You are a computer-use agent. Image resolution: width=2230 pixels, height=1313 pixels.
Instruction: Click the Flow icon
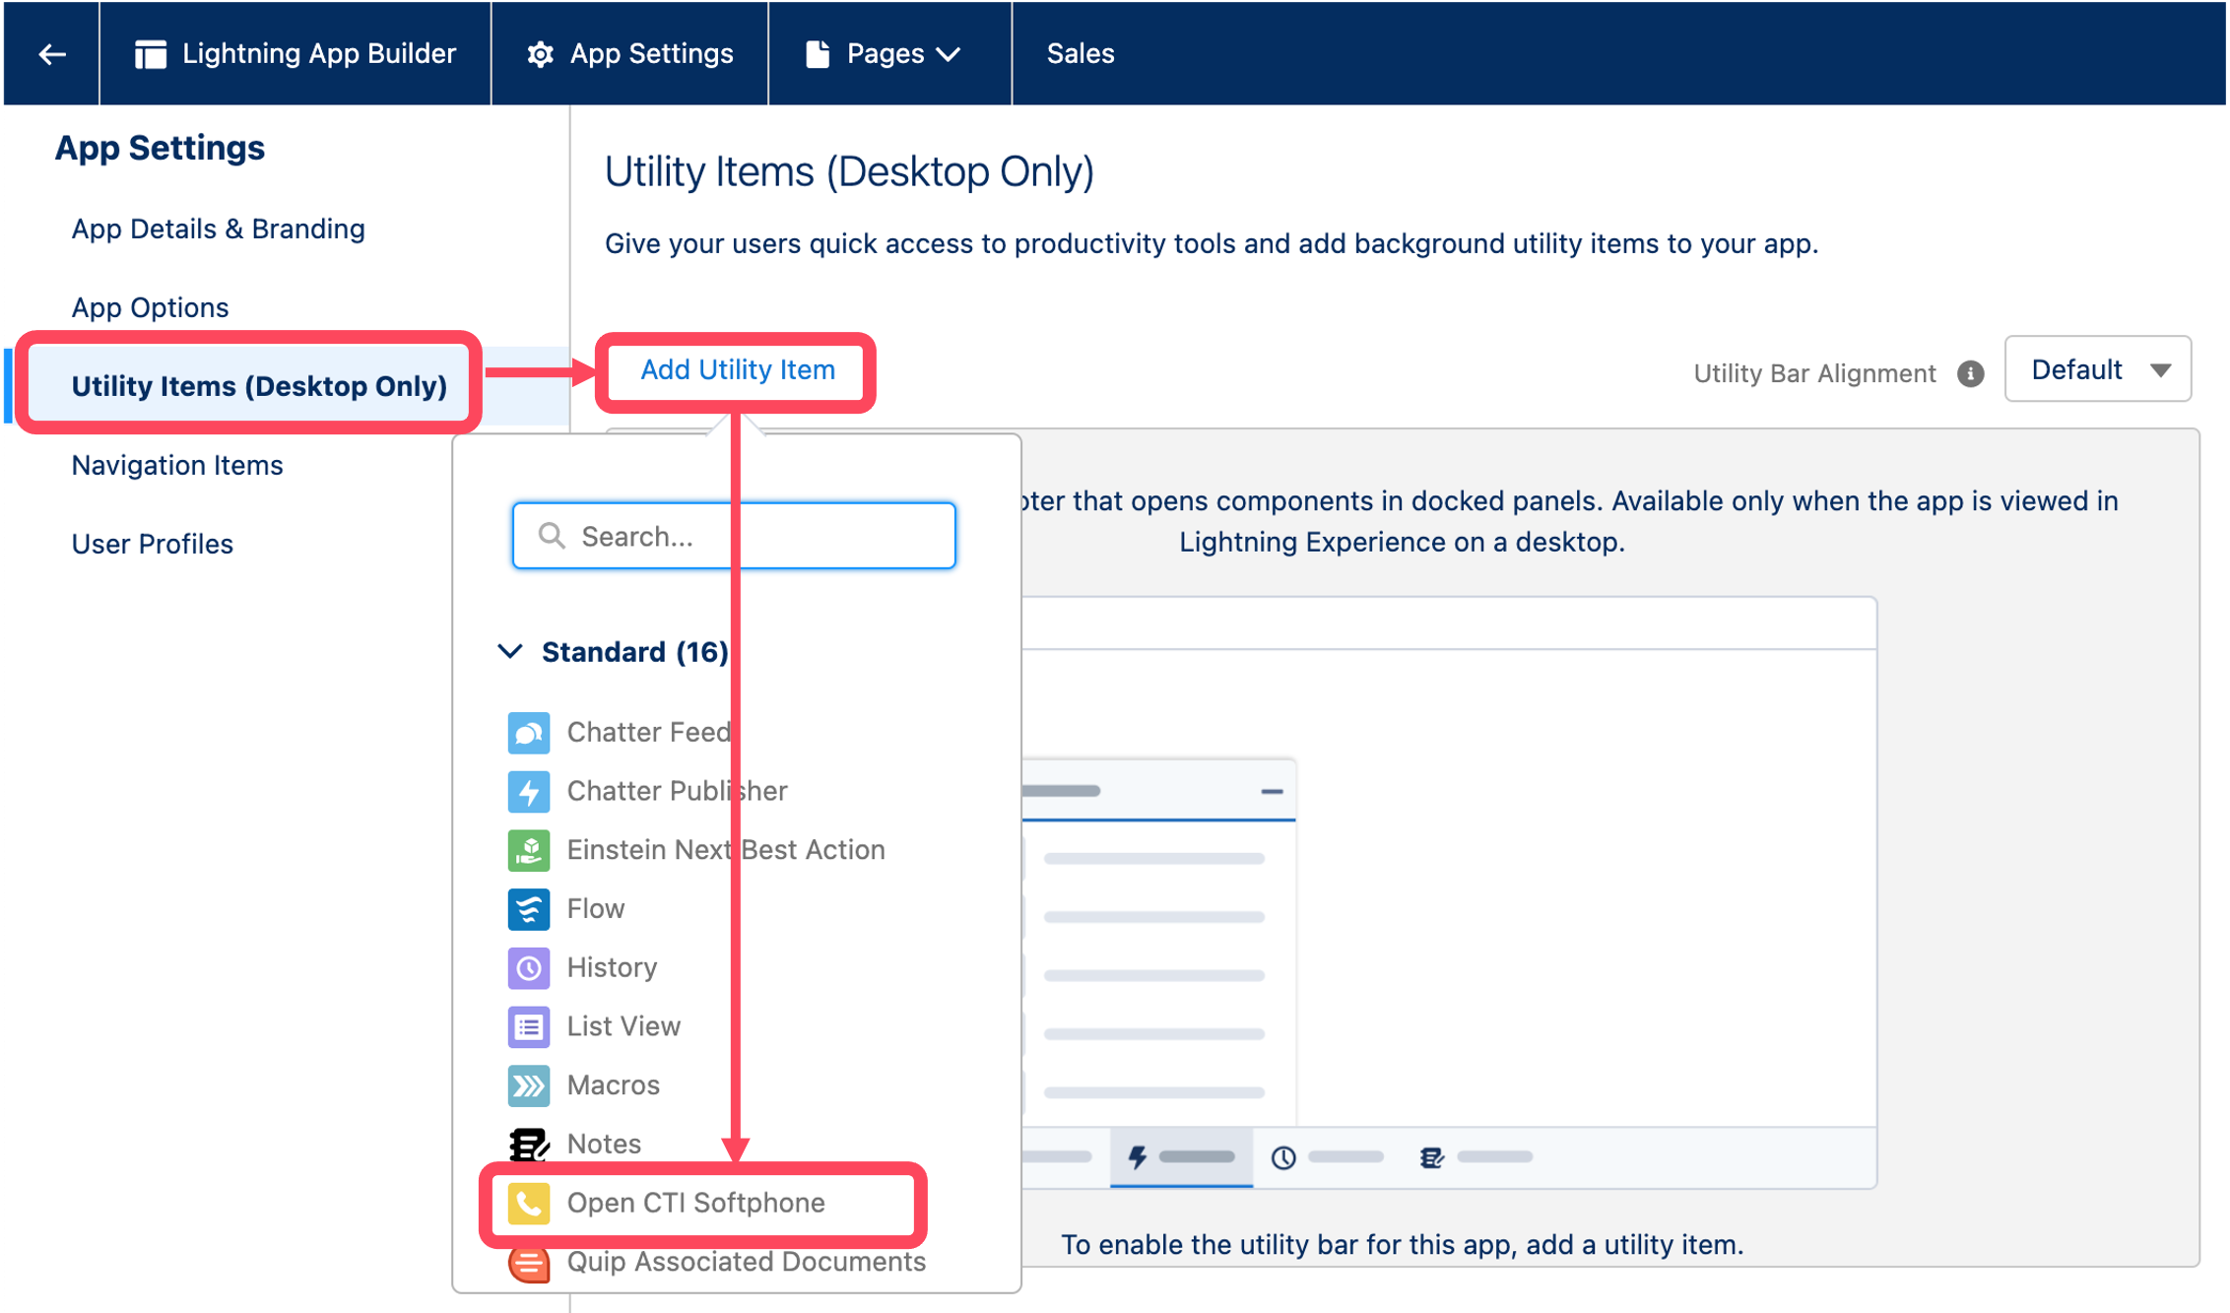coord(529,909)
